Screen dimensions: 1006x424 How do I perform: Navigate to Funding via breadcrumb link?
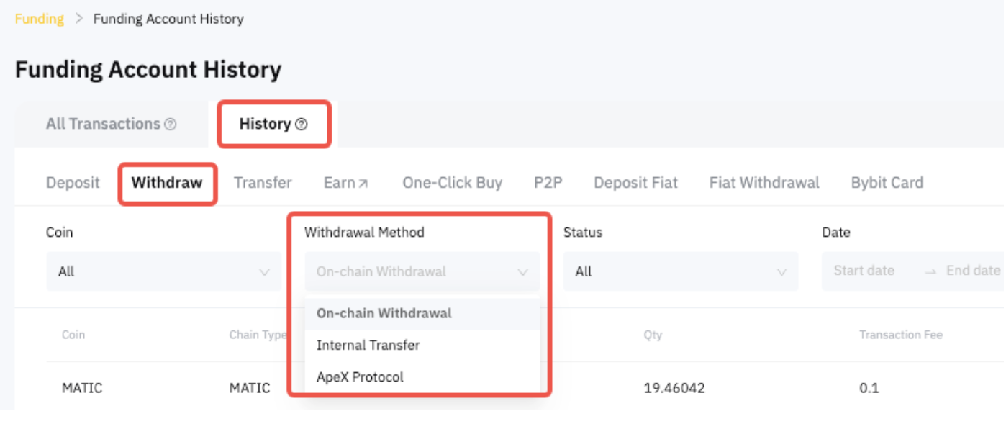click(39, 19)
